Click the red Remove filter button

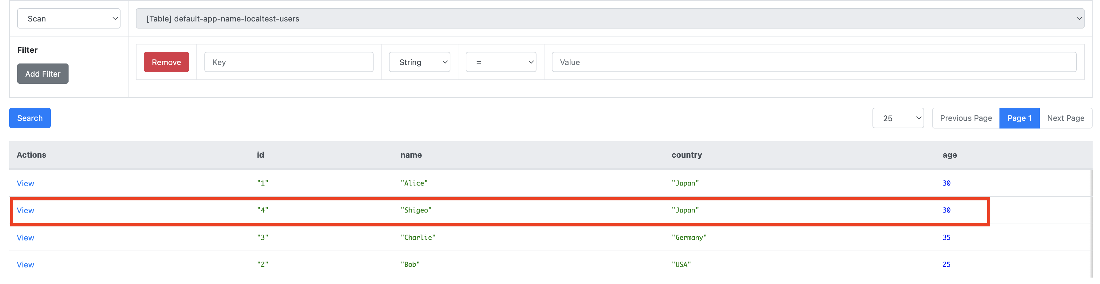166,62
